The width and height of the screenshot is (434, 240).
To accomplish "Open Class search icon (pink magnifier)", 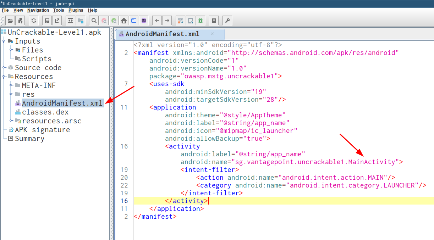I will (x=104, y=20).
